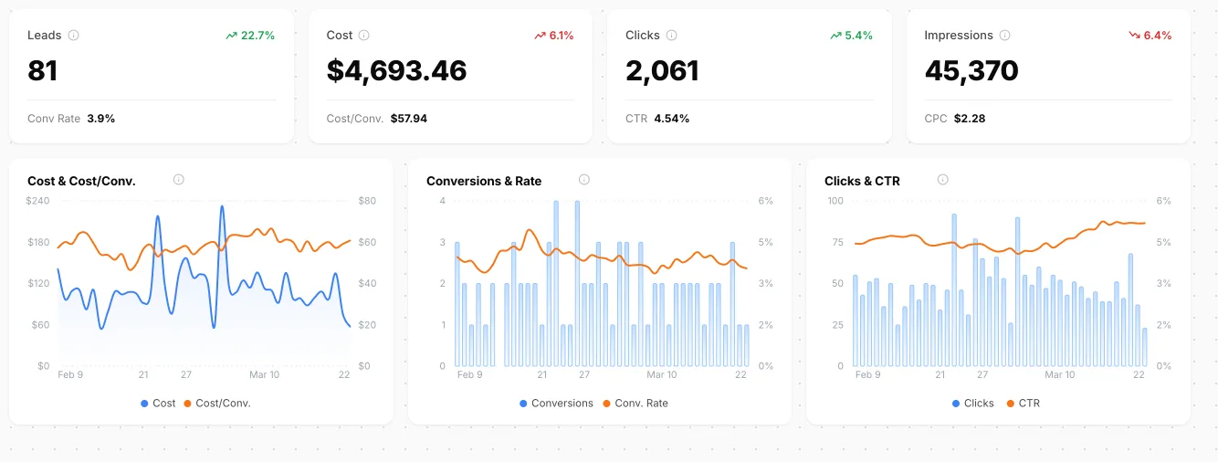1218x462 pixels.
Task: Toggle the CTR legend series in chart
Action: pos(1024,403)
